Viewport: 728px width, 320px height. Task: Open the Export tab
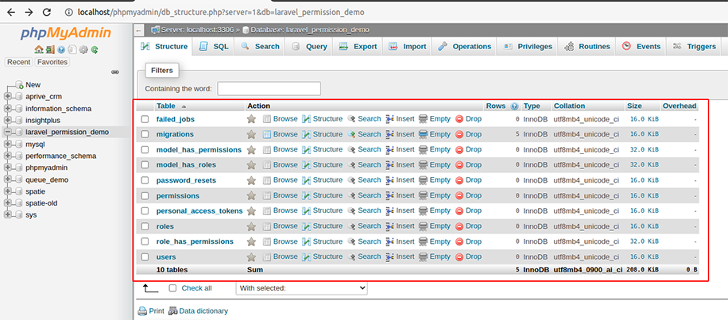[358, 46]
